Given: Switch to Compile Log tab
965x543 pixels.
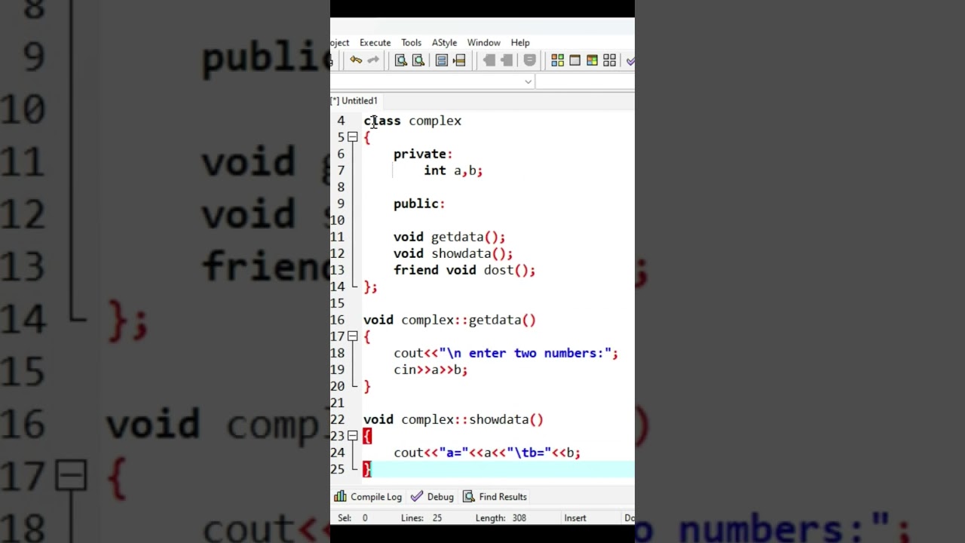Looking at the screenshot, I should (x=368, y=497).
